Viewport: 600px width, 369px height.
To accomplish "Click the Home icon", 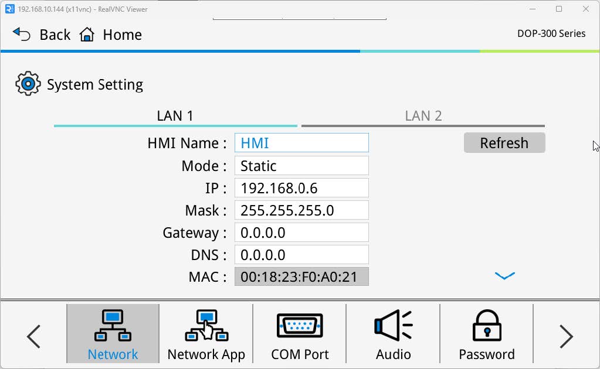I will pos(86,35).
